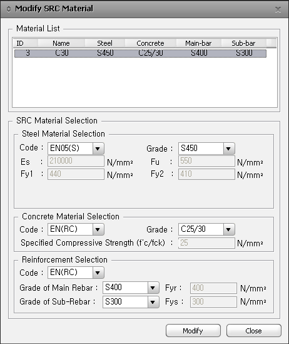Click the Main-bar column header

198,43
